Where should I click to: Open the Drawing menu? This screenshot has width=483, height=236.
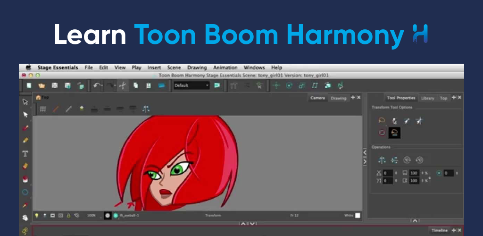coord(197,67)
